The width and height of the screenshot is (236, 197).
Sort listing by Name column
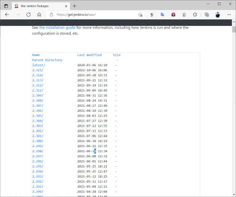click(x=36, y=55)
